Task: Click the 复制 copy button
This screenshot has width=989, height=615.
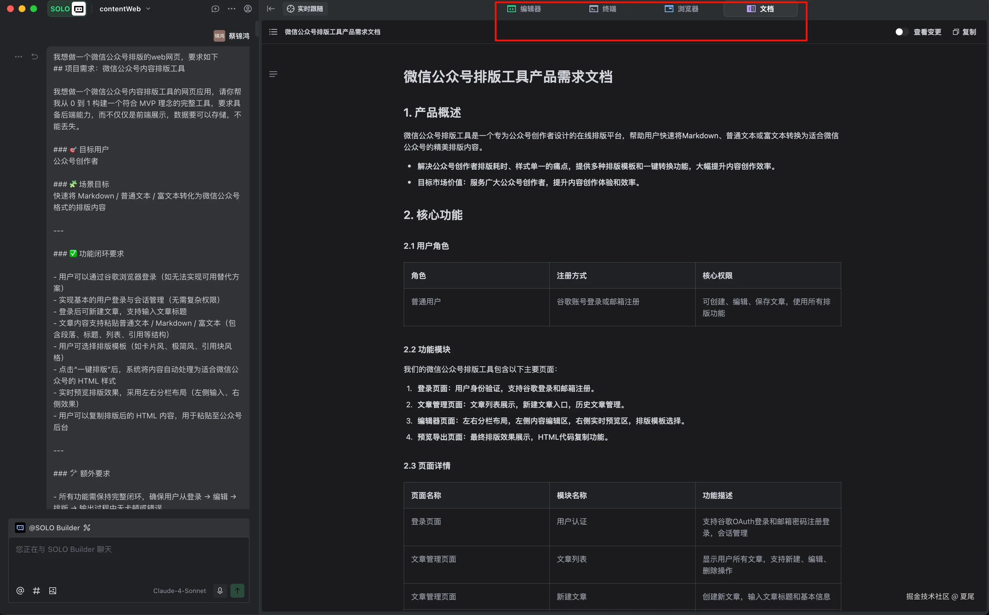Action: tap(964, 32)
